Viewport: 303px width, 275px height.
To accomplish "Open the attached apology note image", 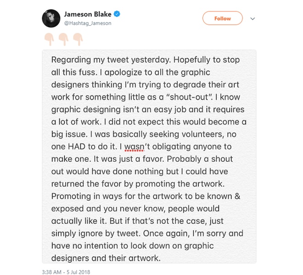I will coord(149,156).
